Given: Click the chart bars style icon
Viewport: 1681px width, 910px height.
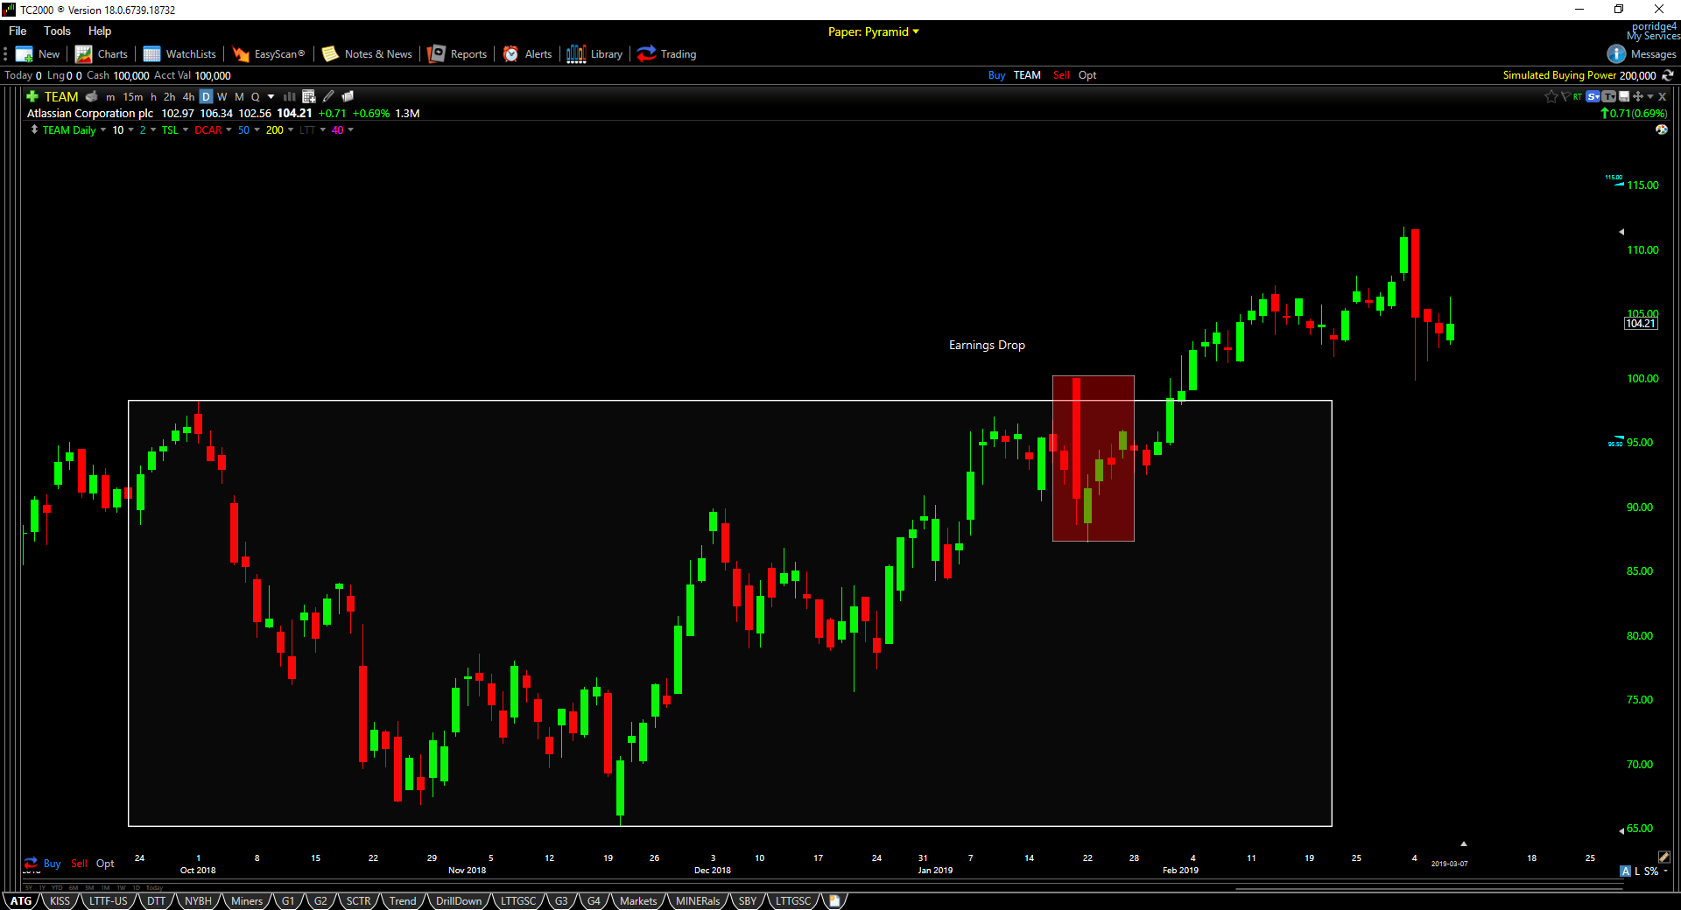Looking at the screenshot, I should [289, 96].
